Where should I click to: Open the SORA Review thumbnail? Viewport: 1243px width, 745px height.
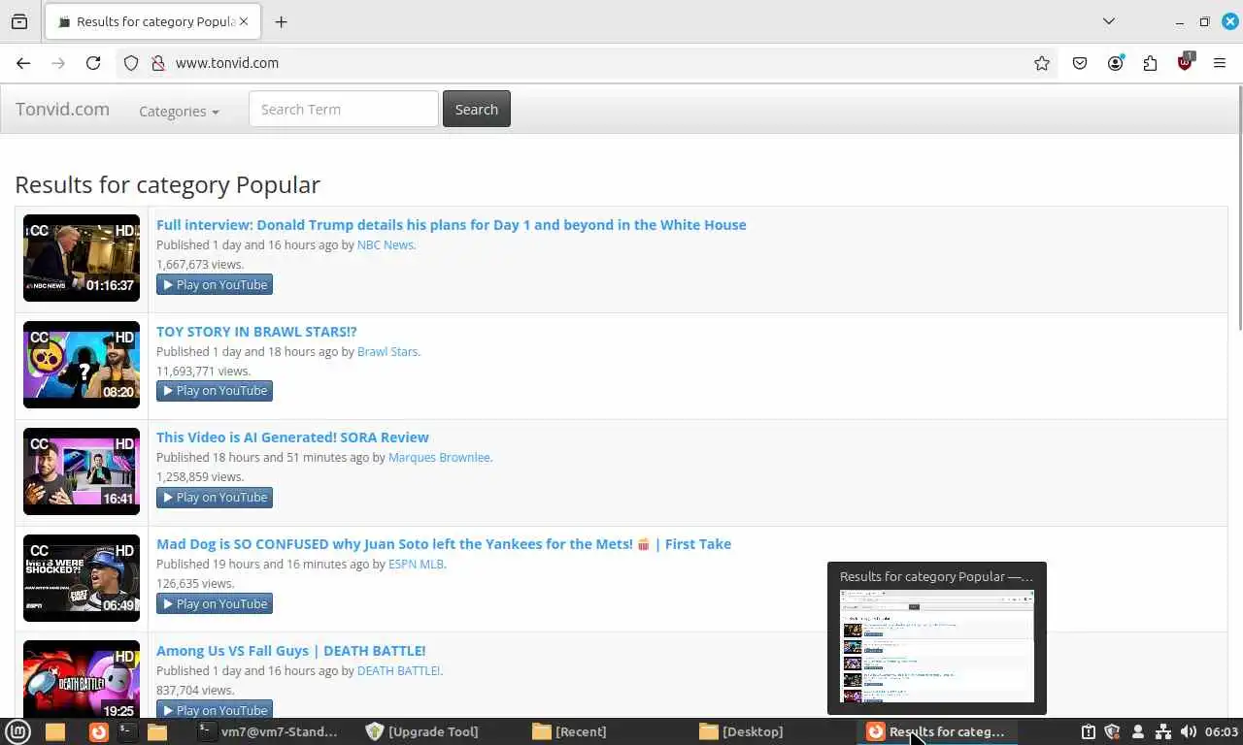point(82,471)
